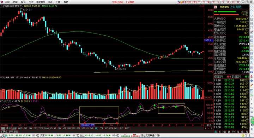Click the icon next to stock code 999999
The image size is (254, 138).
[x=216, y=7]
